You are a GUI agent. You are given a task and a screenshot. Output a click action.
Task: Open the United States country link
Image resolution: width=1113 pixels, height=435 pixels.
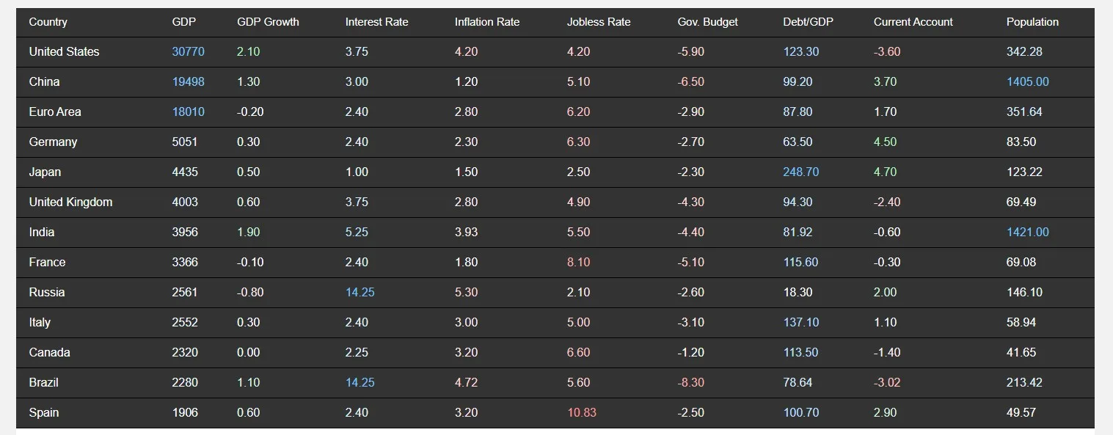coord(64,51)
